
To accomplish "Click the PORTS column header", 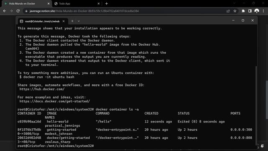I will [x=235, y=114].
